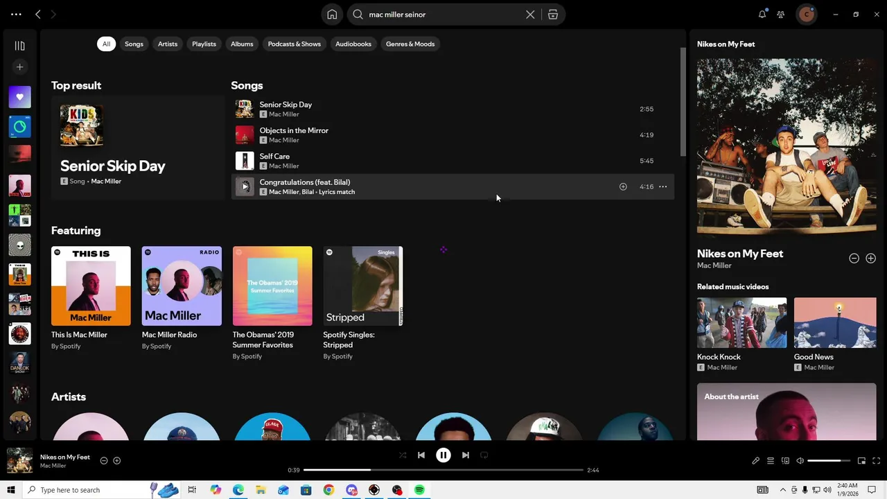Select the Playlists filter chip

coord(204,44)
